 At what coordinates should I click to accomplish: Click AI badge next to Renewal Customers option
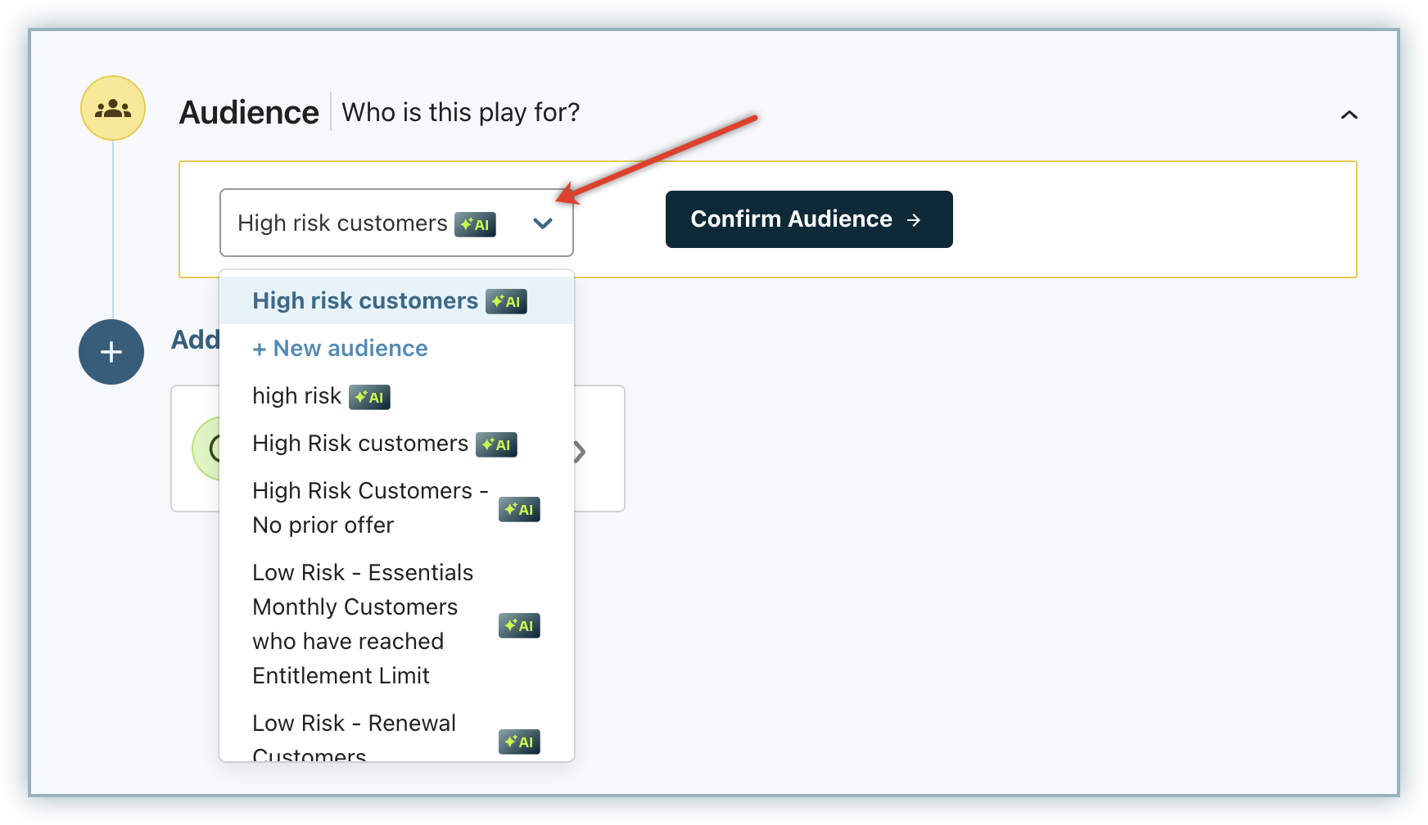(x=519, y=742)
